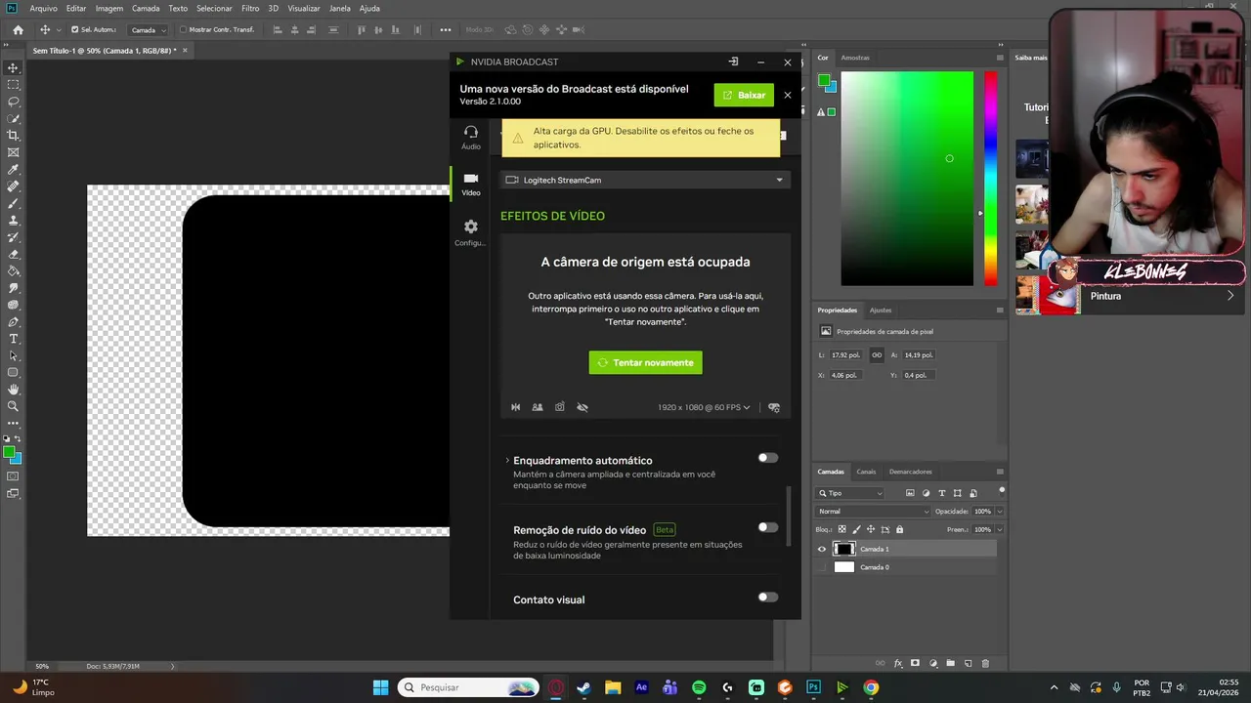Toggle link between width and height
The height and width of the screenshot is (703, 1251).
pyautogui.click(x=877, y=355)
